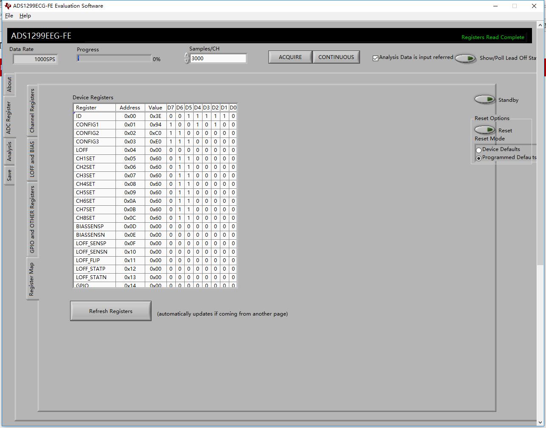Increment Samples/CH with up arrow
The image size is (546, 428).
tap(187, 56)
